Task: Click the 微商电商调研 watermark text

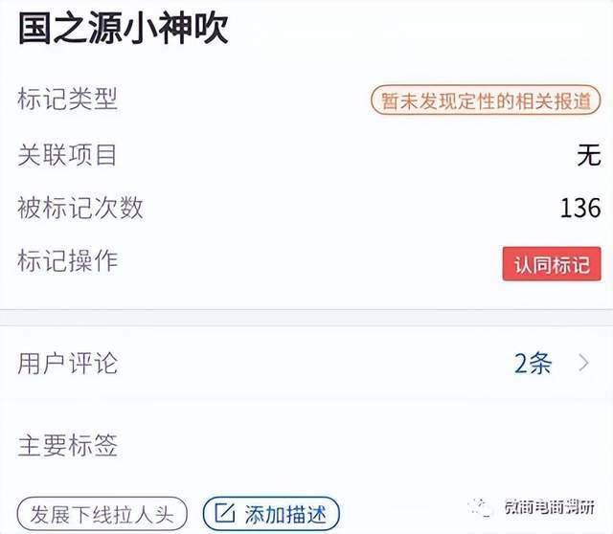Action: tap(549, 507)
